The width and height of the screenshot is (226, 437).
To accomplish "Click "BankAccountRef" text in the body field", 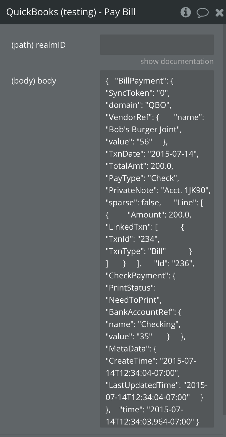I will pos(140,312).
